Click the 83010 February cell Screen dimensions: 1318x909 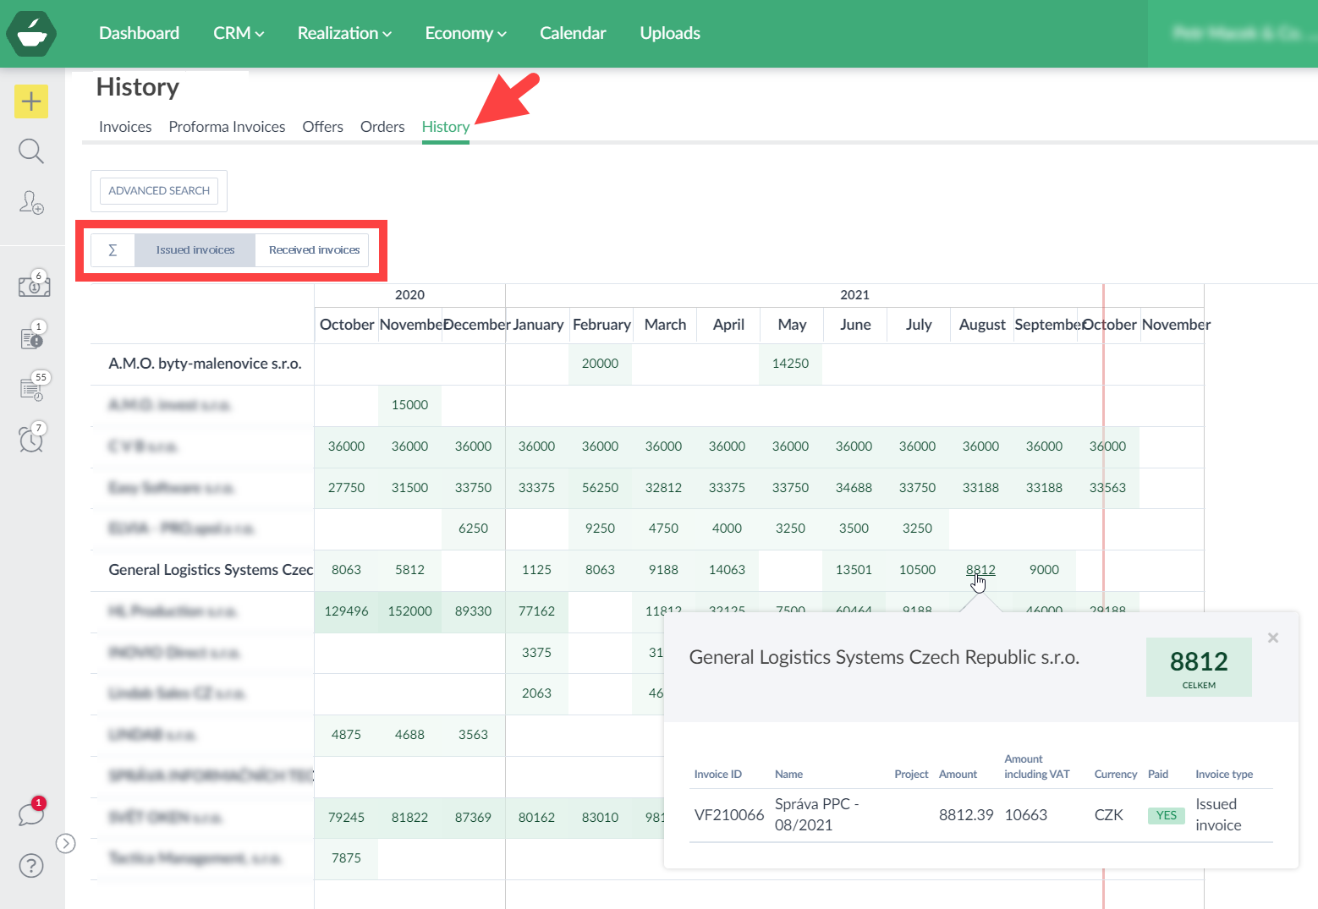coord(600,818)
